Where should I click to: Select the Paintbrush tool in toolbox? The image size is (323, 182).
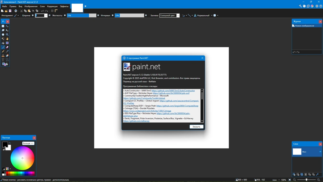pos(3,47)
